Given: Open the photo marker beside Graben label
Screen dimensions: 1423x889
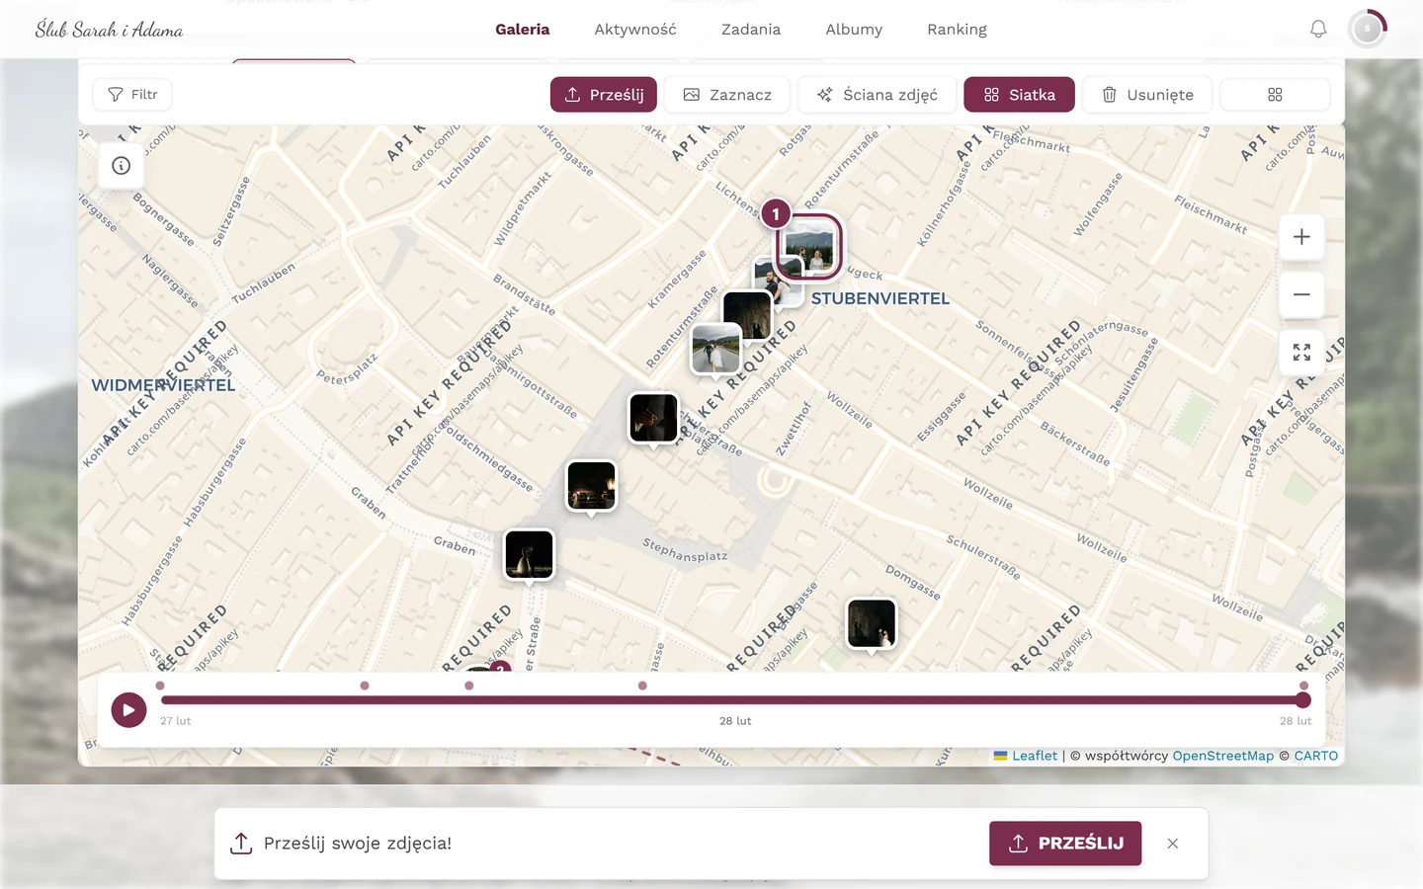Looking at the screenshot, I should tap(529, 554).
